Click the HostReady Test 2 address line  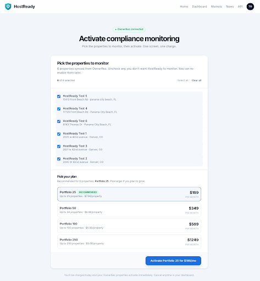[x=83, y=162]
